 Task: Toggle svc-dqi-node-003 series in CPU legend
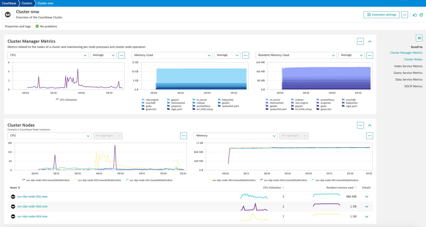click(97, 180)
